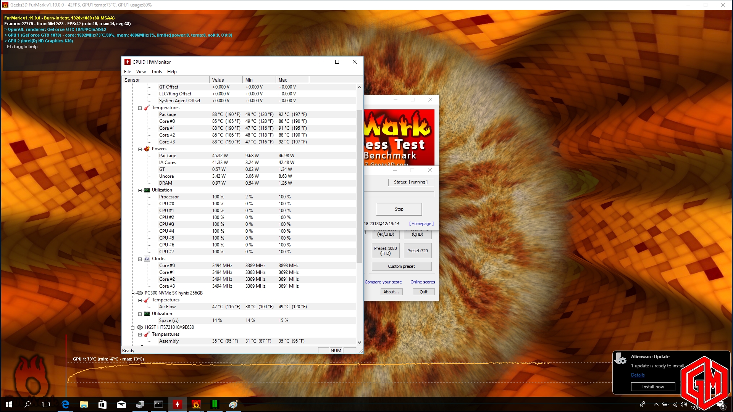Collapse Utilization under PC300 NVMe drive
The width and height of the screenshot is (733, 412).
[x=140, y=314]
